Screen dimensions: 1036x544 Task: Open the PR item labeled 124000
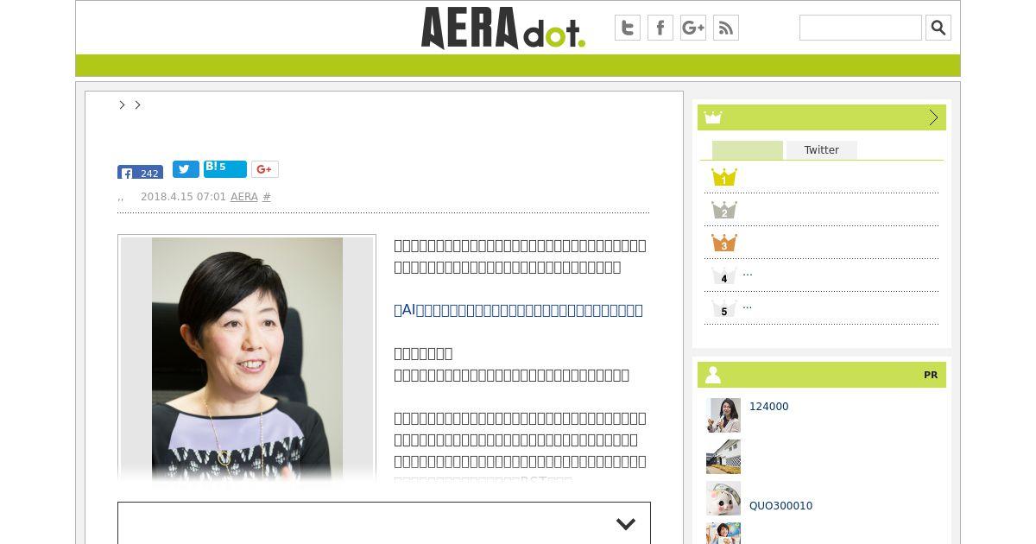tap(768, 407)
